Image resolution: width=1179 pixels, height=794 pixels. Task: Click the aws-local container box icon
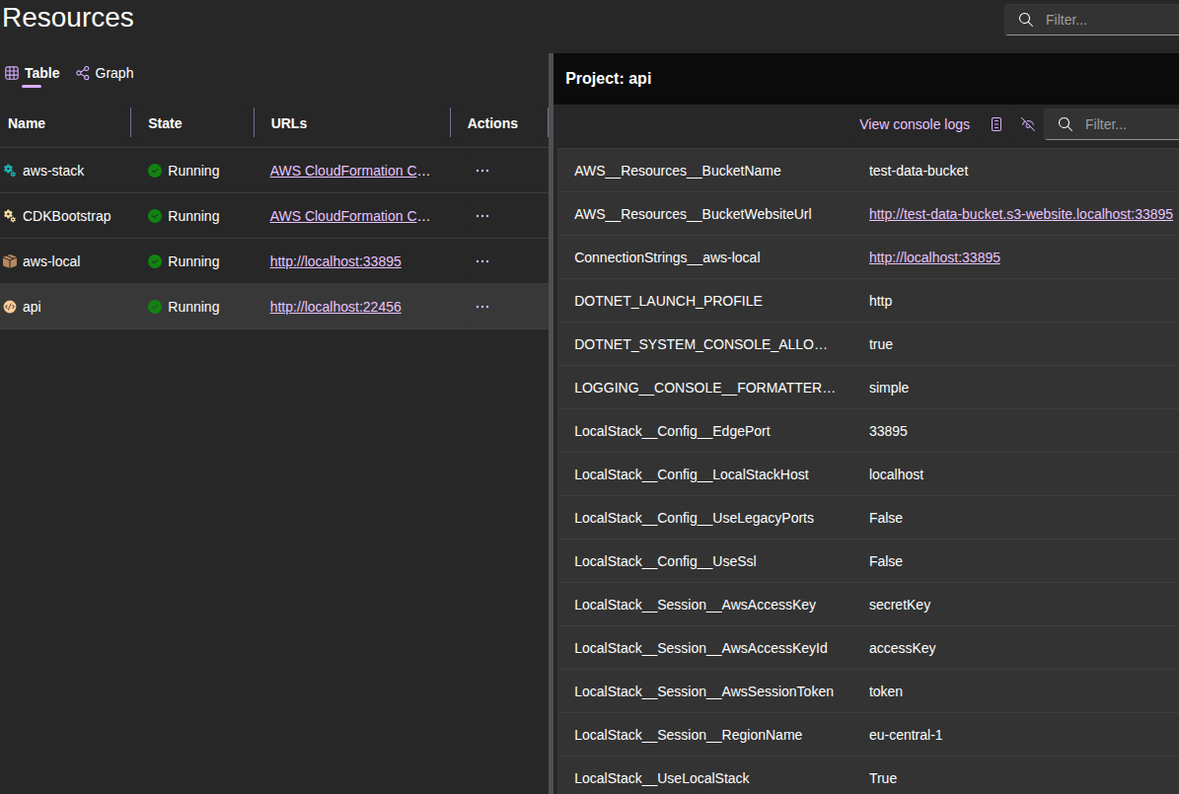click(x=11, y=260)
